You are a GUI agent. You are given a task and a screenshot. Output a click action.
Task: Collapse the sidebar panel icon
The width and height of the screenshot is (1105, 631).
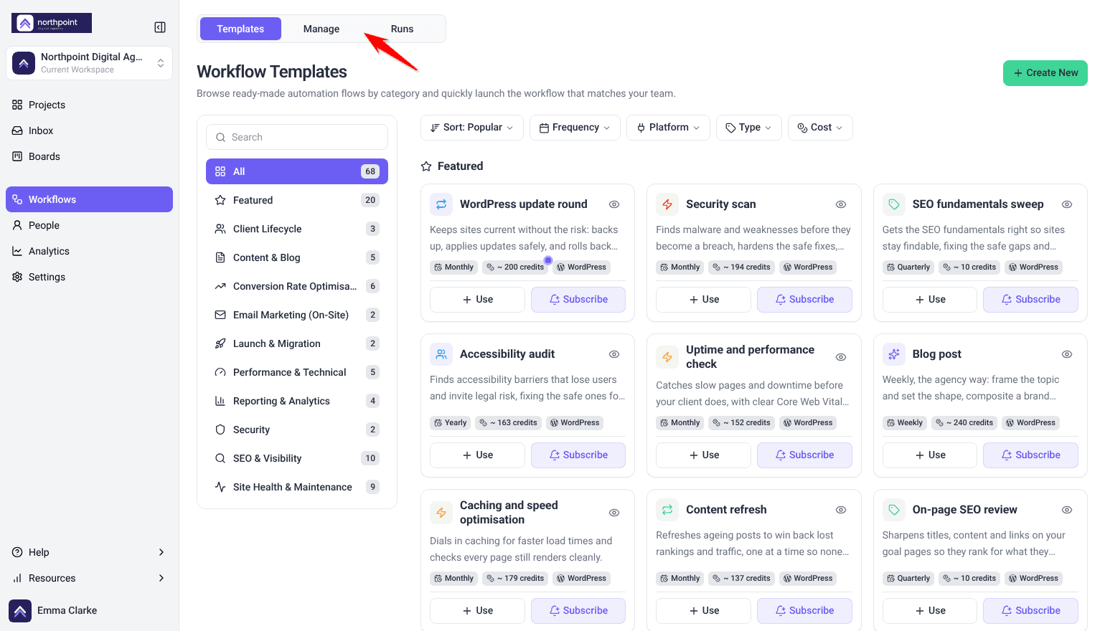160,27
